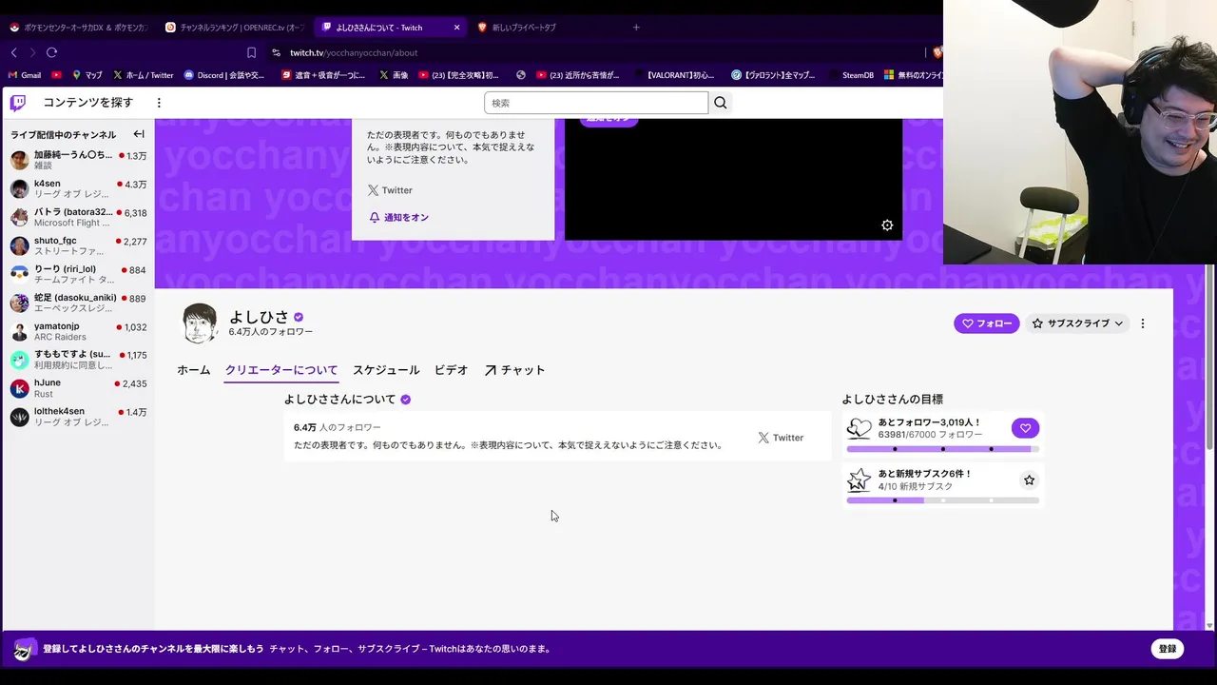Open hJune channel in sidebar
Screen dimensions: 1217x685
coord(78,388)
